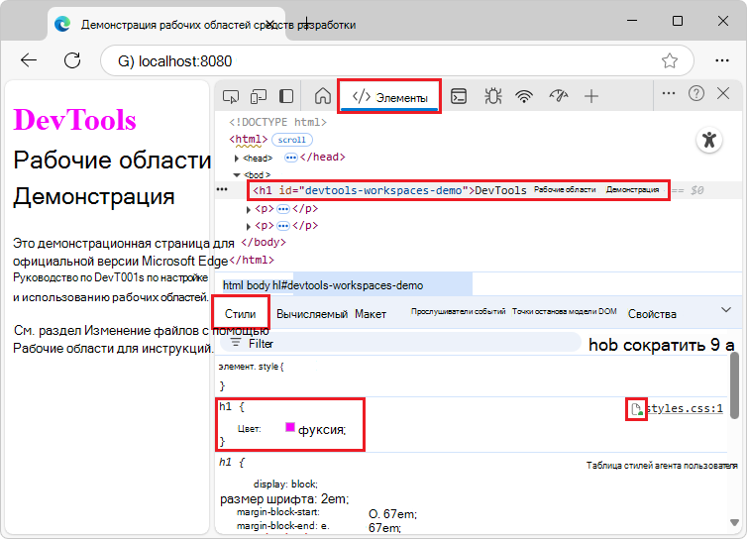Expand the second p element node
This screenshot has height=539, width=747.
click(249, 226)
